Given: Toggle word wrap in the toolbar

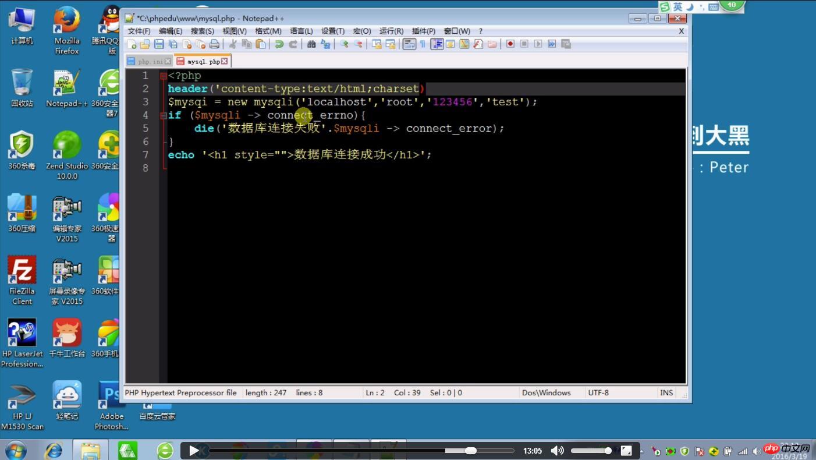Looking at the screenshot, I should tap(409, 44).
